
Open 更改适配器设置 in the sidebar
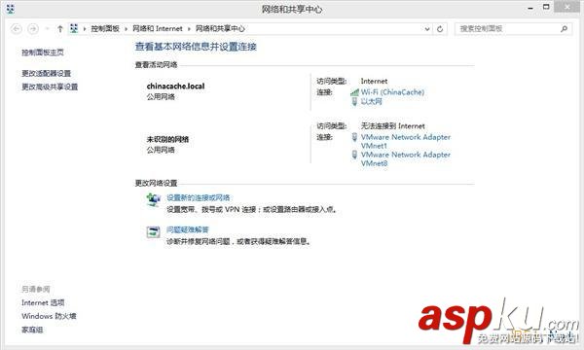(x=46, y=73)
